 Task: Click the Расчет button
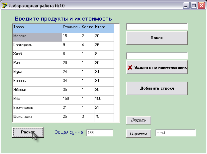28,132
